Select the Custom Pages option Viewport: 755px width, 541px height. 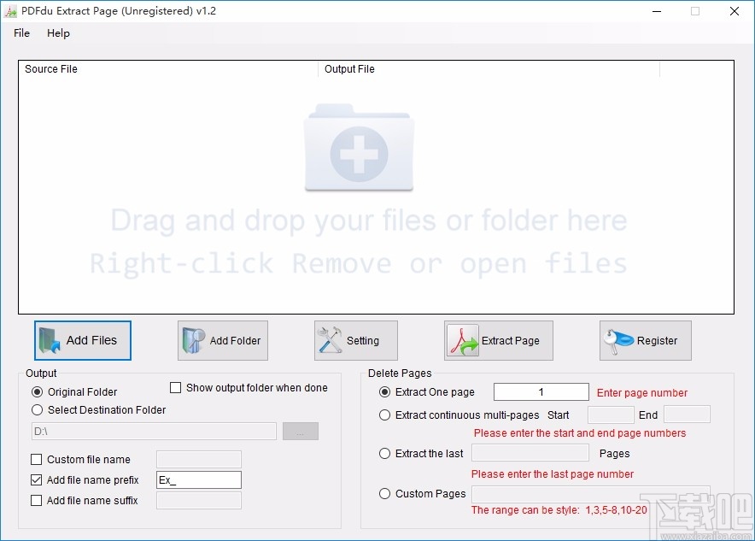point(385,493)
